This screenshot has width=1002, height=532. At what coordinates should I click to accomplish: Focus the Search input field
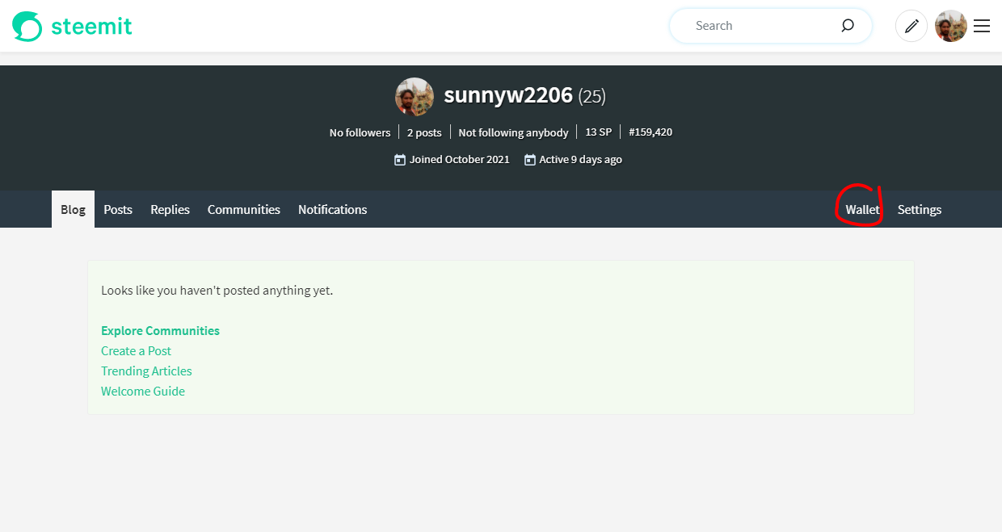pyautogui.click(x=770, y=26)
